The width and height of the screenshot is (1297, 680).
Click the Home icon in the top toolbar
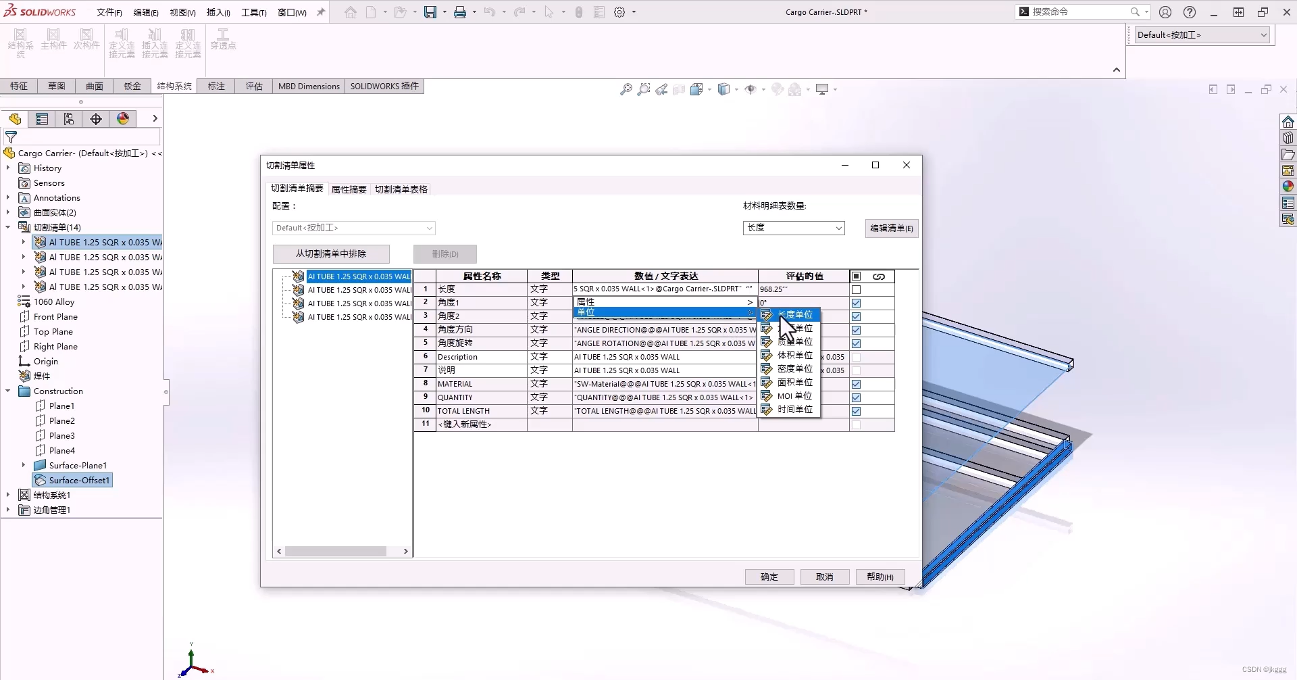pyautogui.click(x=350, y=12)
